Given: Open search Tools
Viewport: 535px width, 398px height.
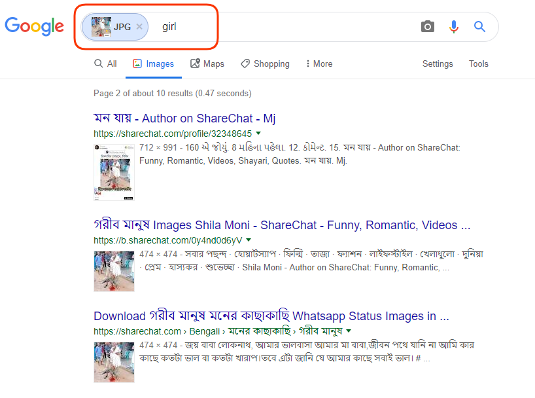Looking at the screenshot, I should (478, 64).
